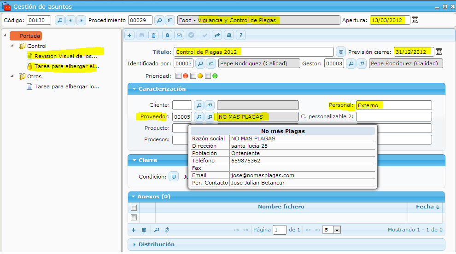Click the Personal field showing Externo
456x254 pixels.
tap(394, 105)
